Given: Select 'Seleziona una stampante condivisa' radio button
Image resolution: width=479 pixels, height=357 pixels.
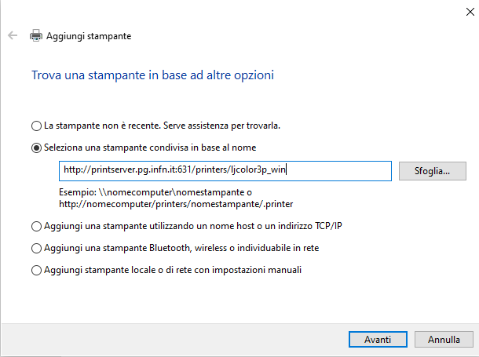Looking at the screenshot, I should point(36,148).
